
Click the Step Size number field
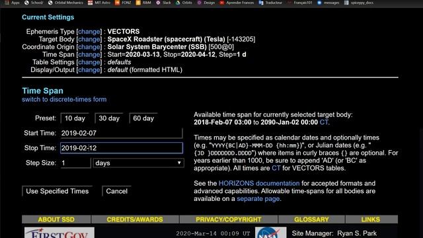(x=75, y=163)
